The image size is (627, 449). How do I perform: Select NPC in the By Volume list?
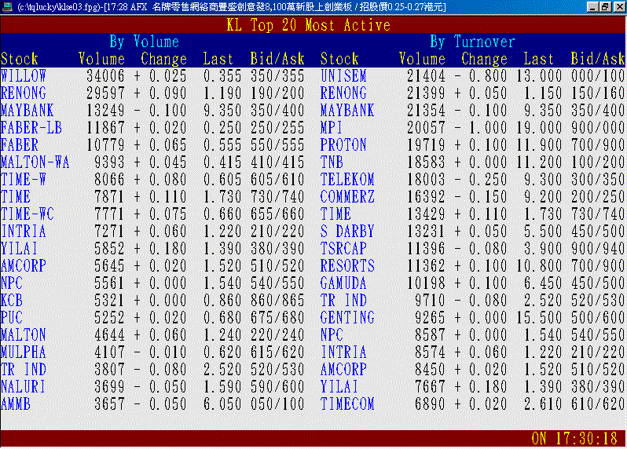coord(12,283)
